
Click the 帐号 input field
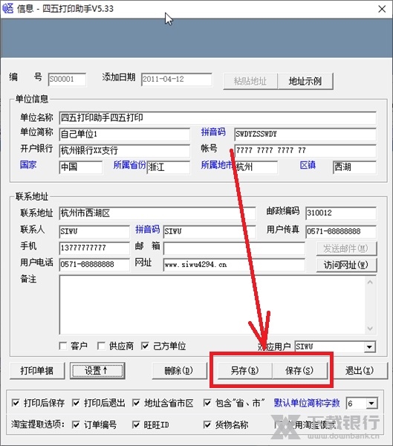pyautogui.click(x=305, y=151)
